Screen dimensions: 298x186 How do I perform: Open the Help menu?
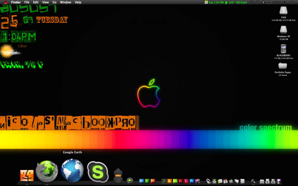(78, 2)
